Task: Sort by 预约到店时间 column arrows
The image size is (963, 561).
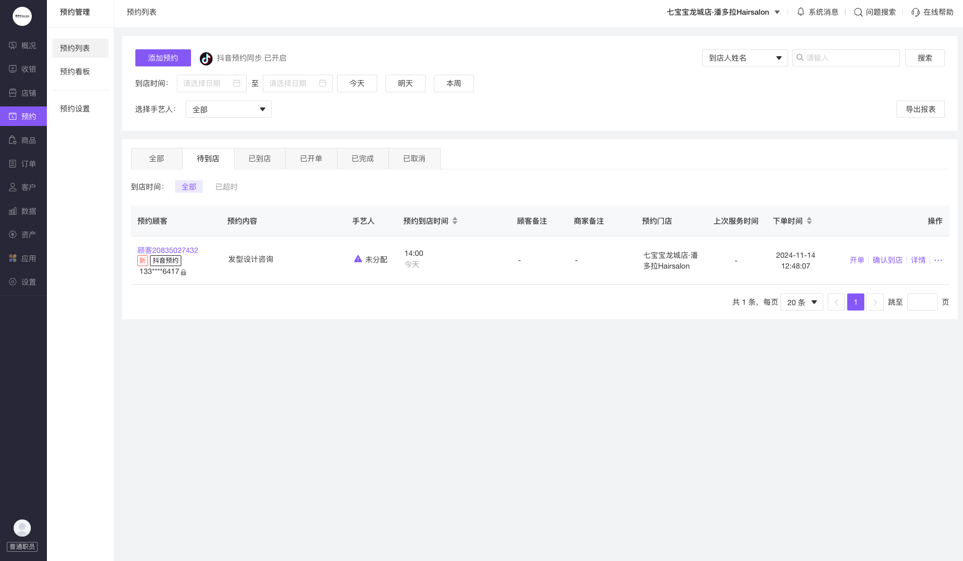Action: coord(455,221)
